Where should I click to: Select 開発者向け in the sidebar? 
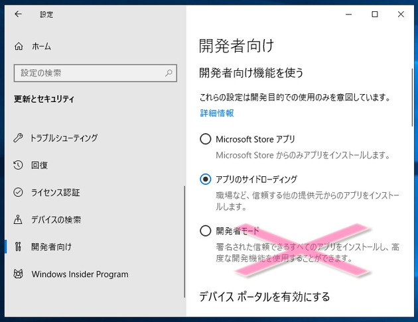tap(52, 246)
